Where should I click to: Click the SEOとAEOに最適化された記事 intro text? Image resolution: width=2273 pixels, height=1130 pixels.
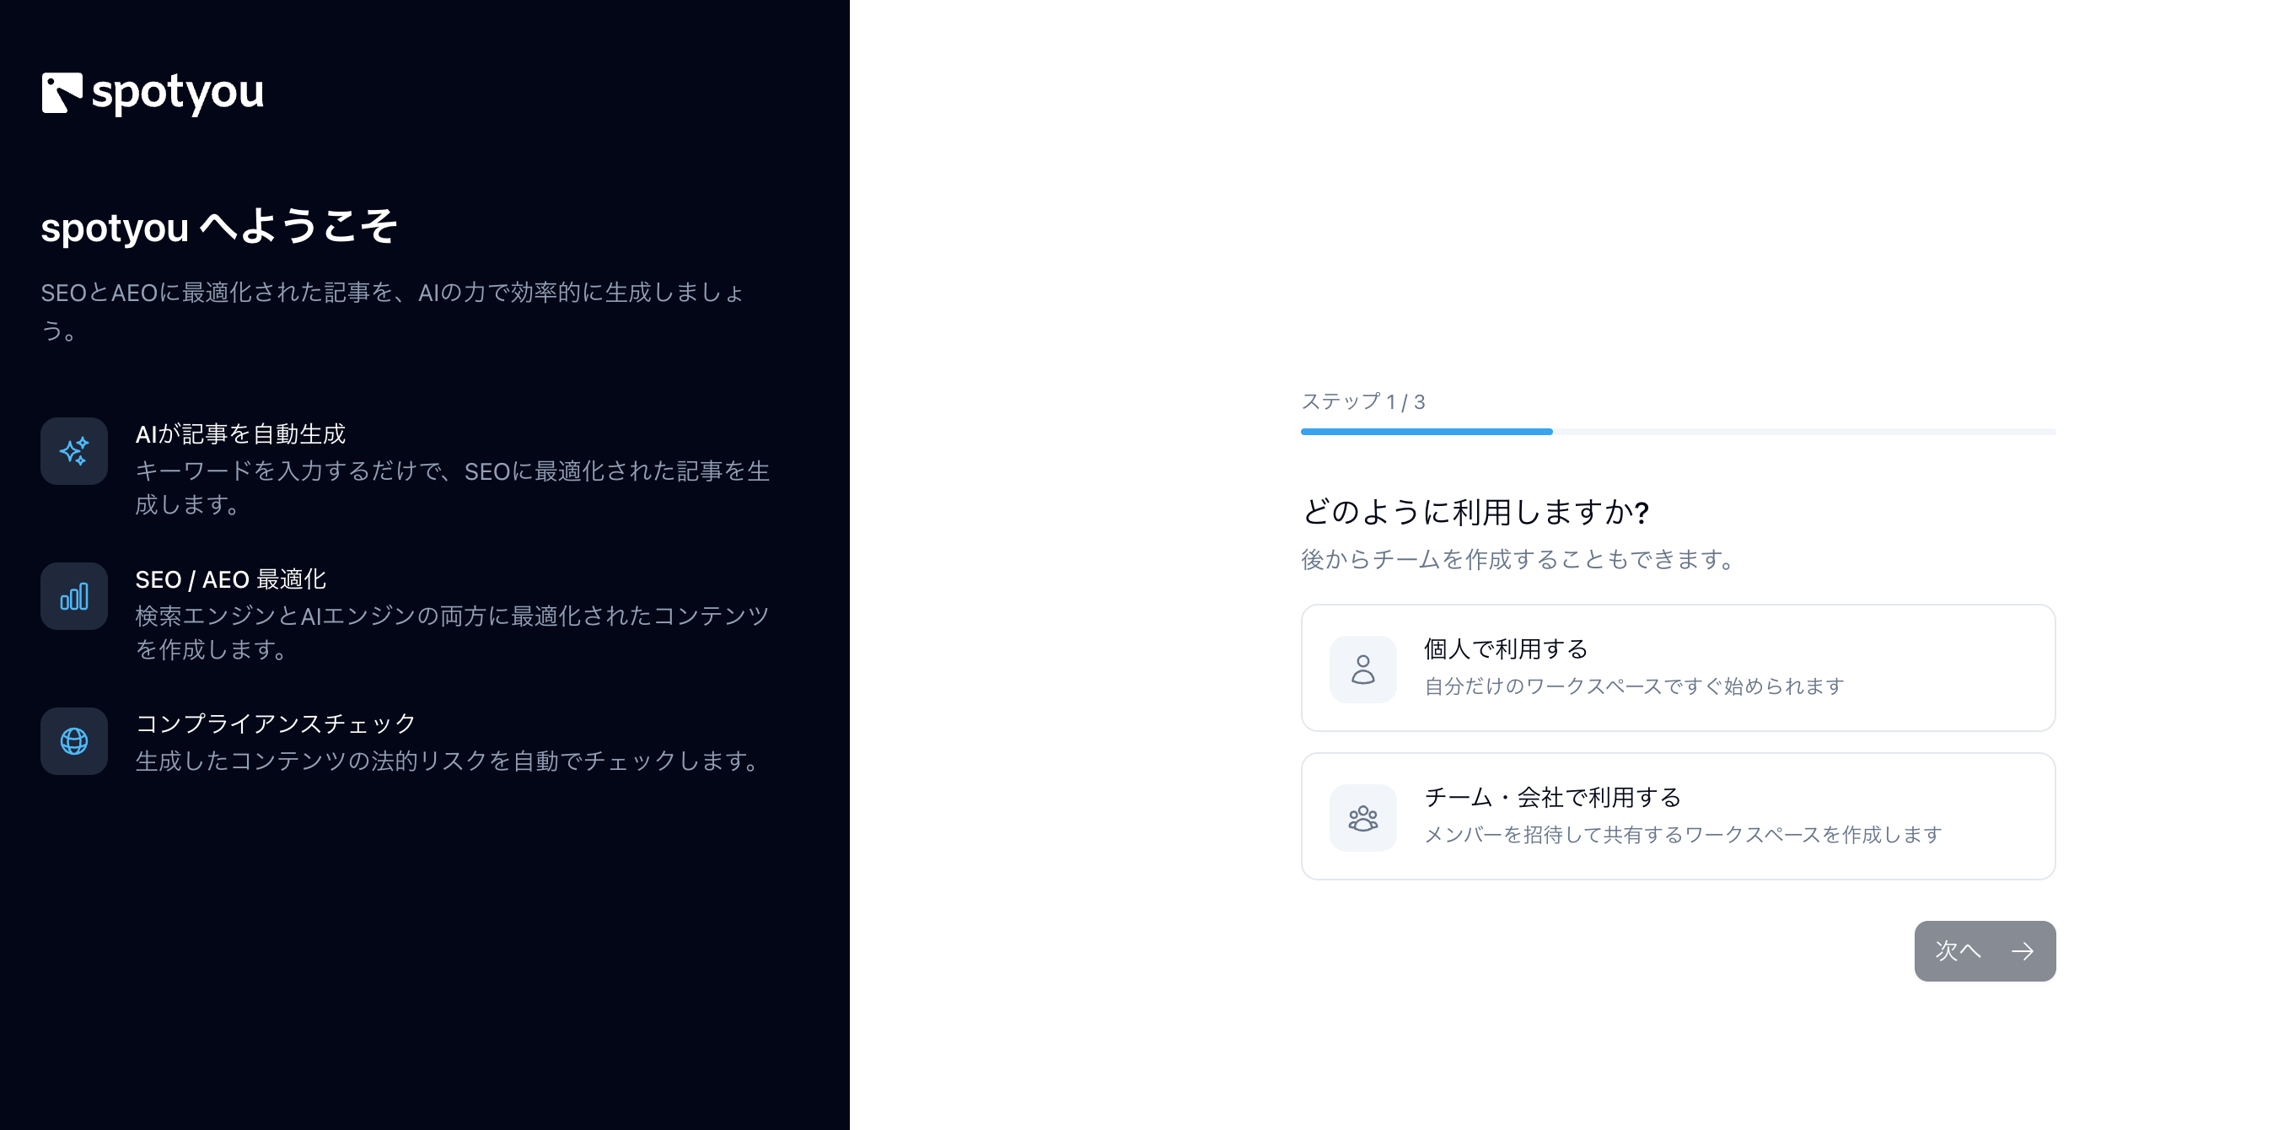[x=394, y=310]
